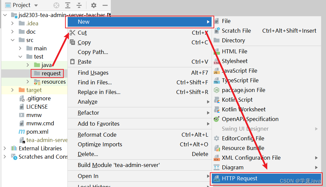Expand External Libraries node
Image resolution: width=326 pixels, height=187 pixels.
point(5,148)
